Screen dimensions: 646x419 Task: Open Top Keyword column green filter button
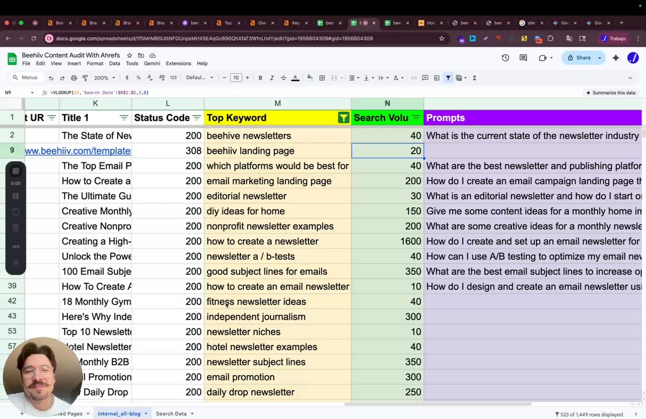[343, 118]
